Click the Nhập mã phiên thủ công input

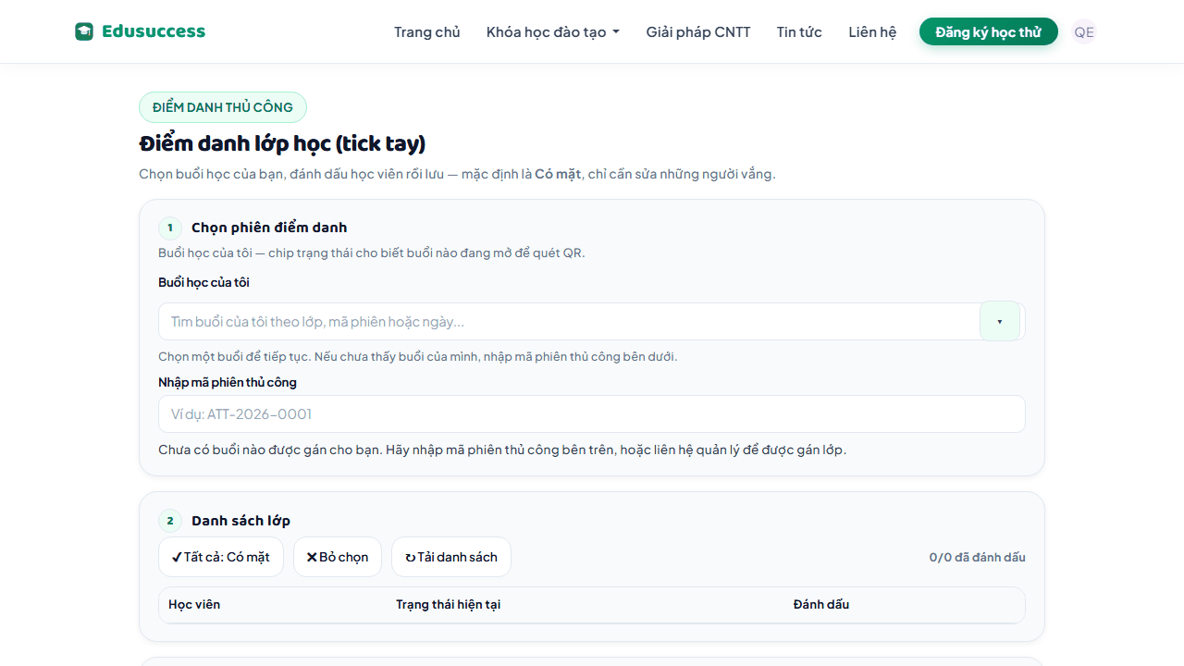(592, 413)
